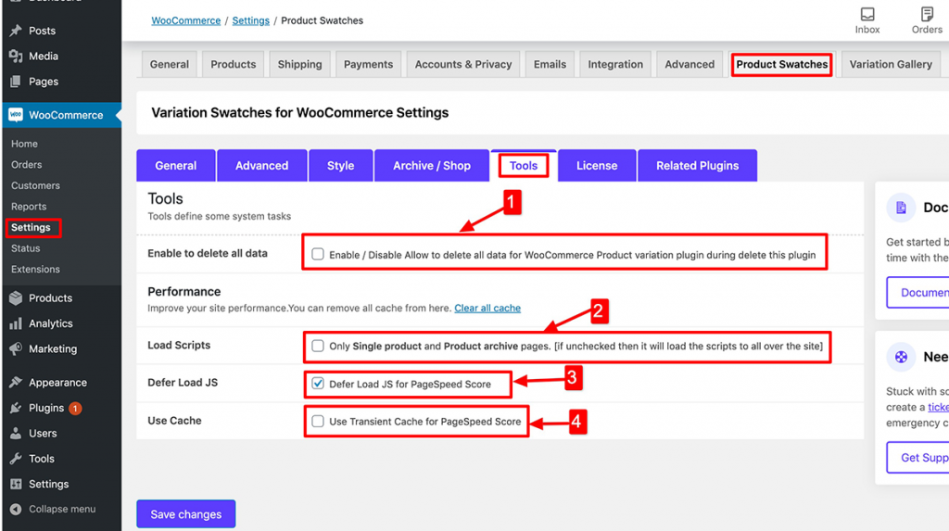
Task: Open the General settings tab
Action: click(170, 64)
